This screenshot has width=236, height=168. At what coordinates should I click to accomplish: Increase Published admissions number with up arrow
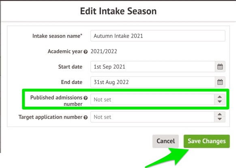coord(220,97)
